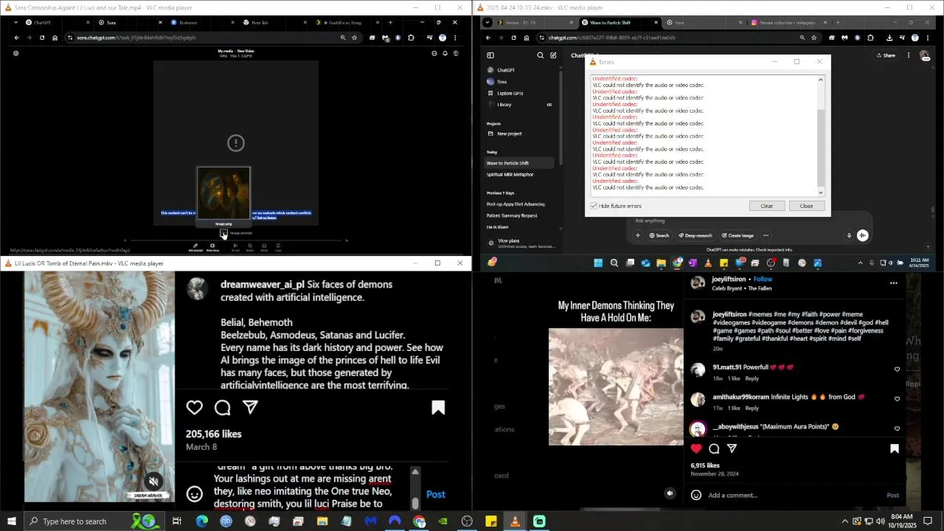Click View story in Sora toolbar
Image resolution: width=944 pixels, height=531 pixels.
[212, 247]
